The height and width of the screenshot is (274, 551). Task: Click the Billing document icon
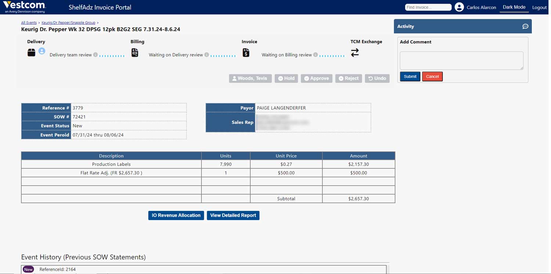(x=135, y=53)
